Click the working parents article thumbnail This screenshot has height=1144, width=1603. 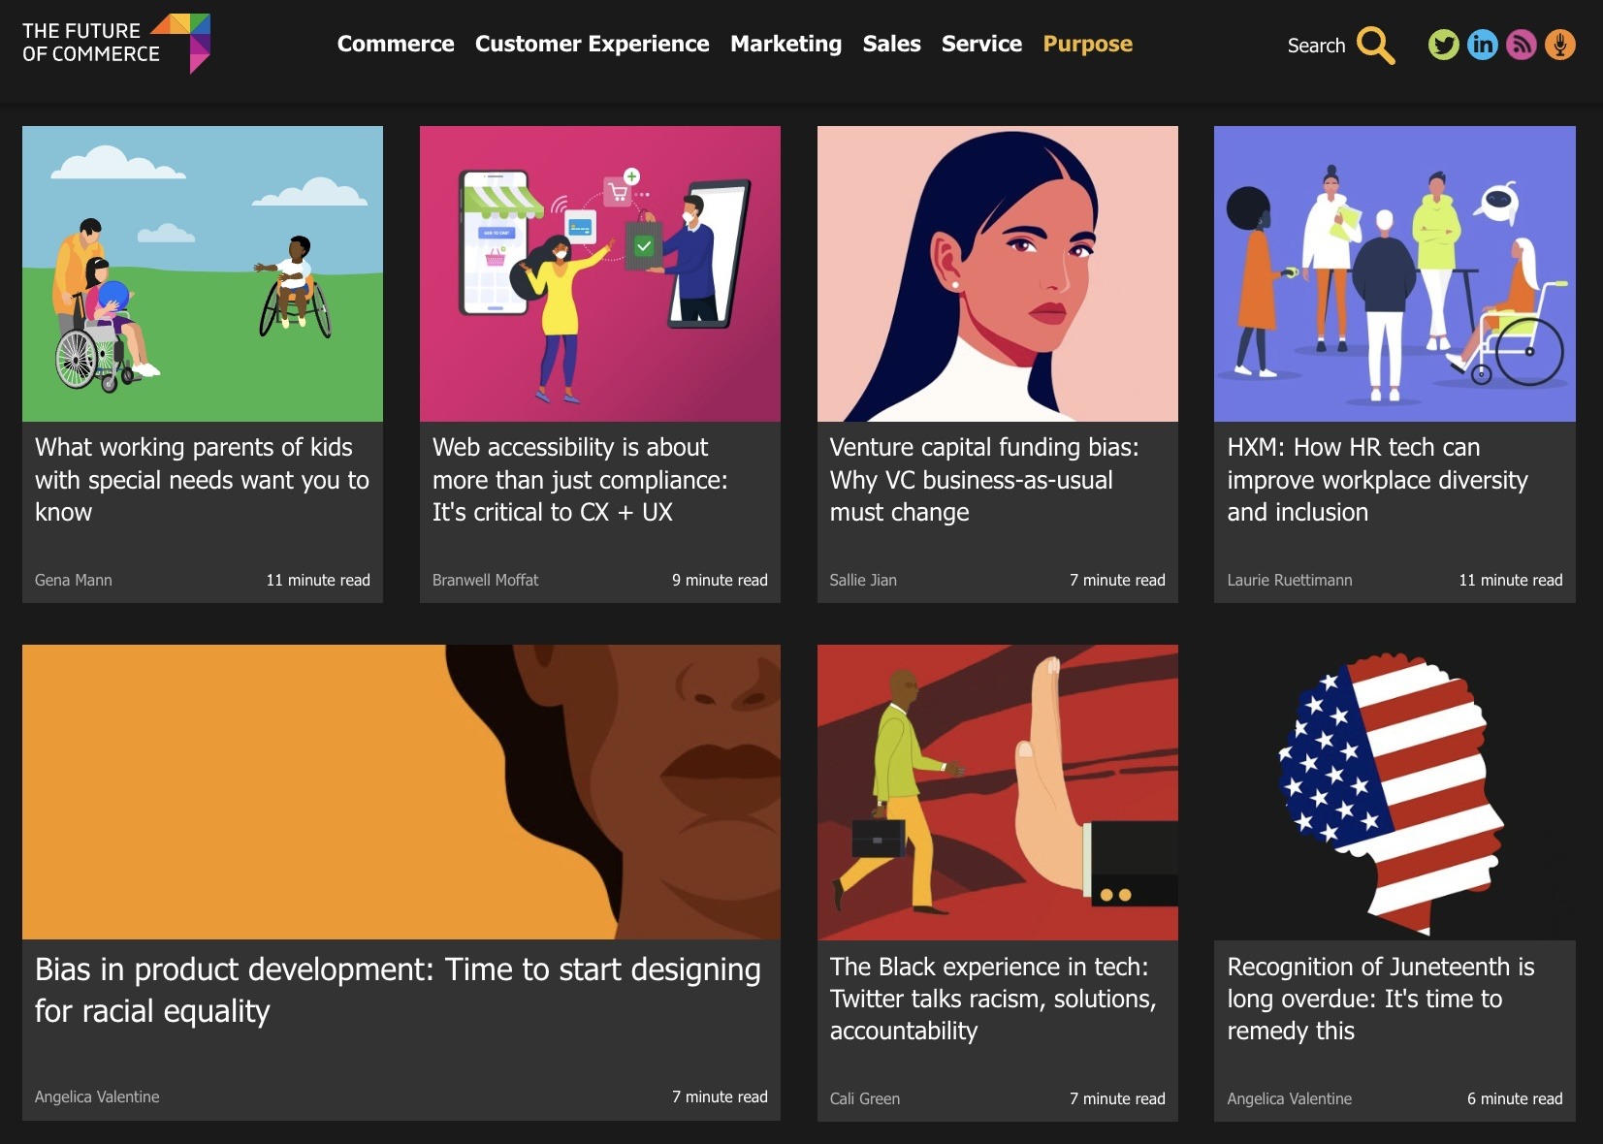(x=202, y=273)
